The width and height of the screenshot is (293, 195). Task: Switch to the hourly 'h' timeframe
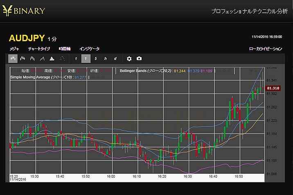tap(106, 58)
